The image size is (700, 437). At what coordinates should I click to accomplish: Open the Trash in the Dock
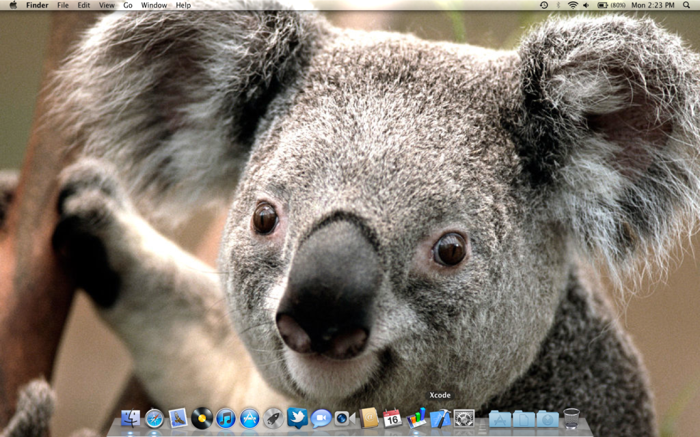click(571, 419)
